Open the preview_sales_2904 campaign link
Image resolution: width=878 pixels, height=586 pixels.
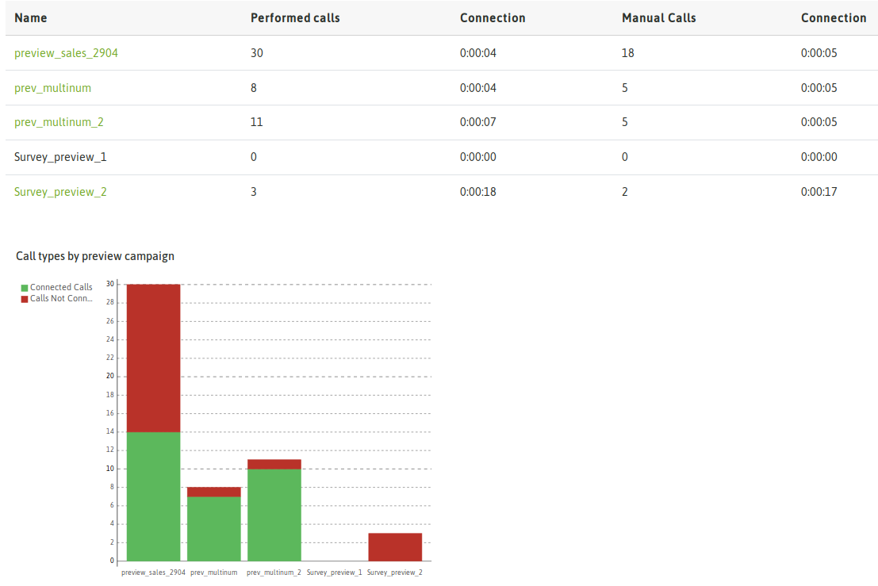[x=67, y=53]
